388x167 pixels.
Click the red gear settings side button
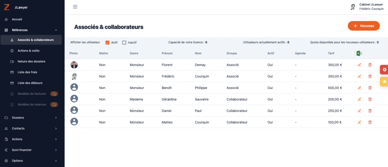(384, 70)
